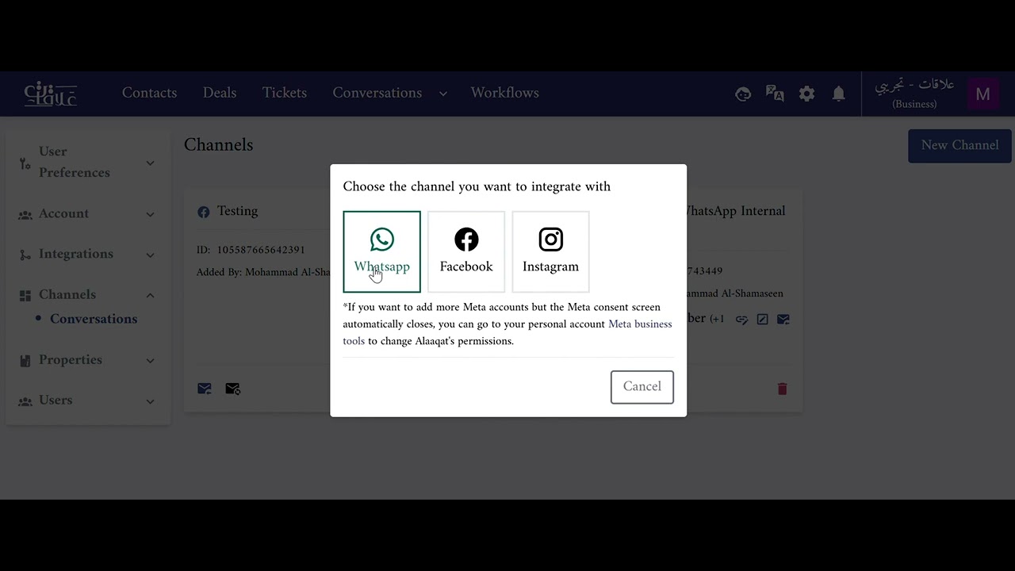Click the M user avatar

coord(983,94)
